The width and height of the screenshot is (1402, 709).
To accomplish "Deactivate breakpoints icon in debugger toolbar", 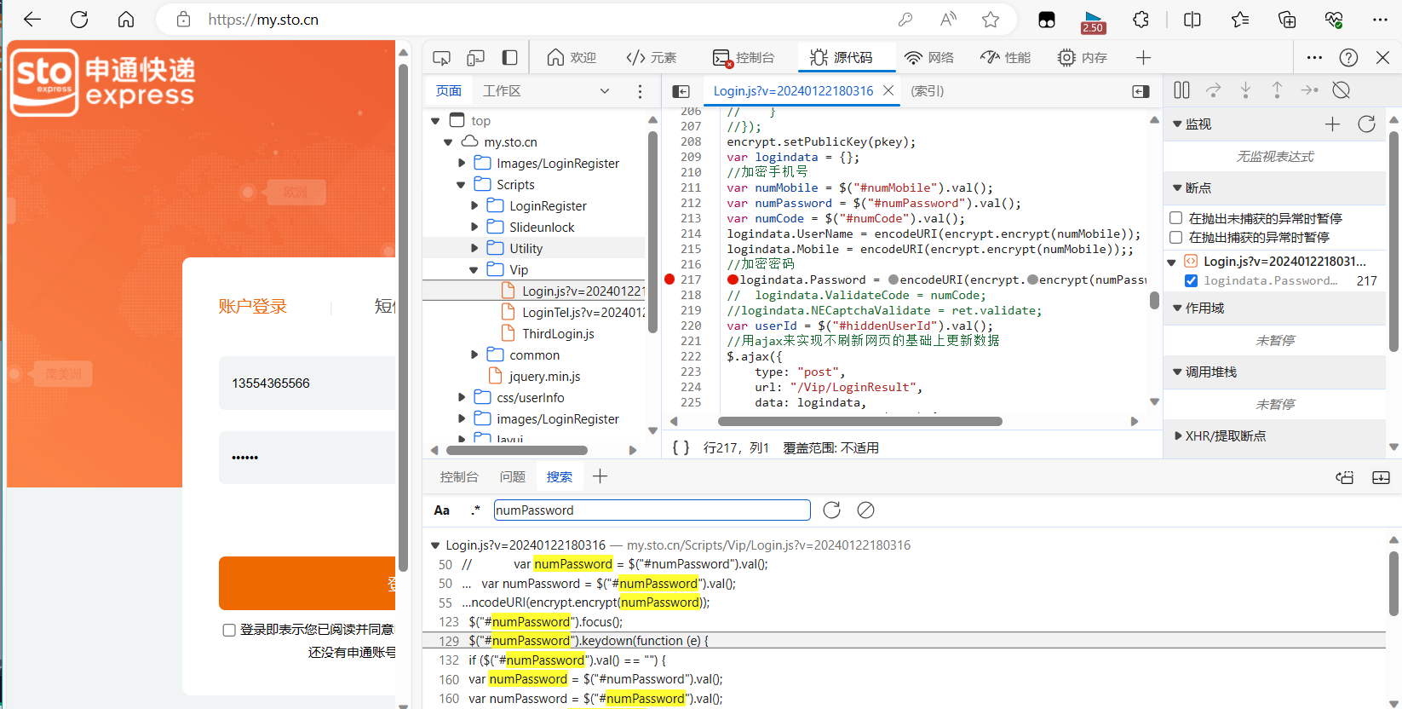I will click(x=1341, y=90).
